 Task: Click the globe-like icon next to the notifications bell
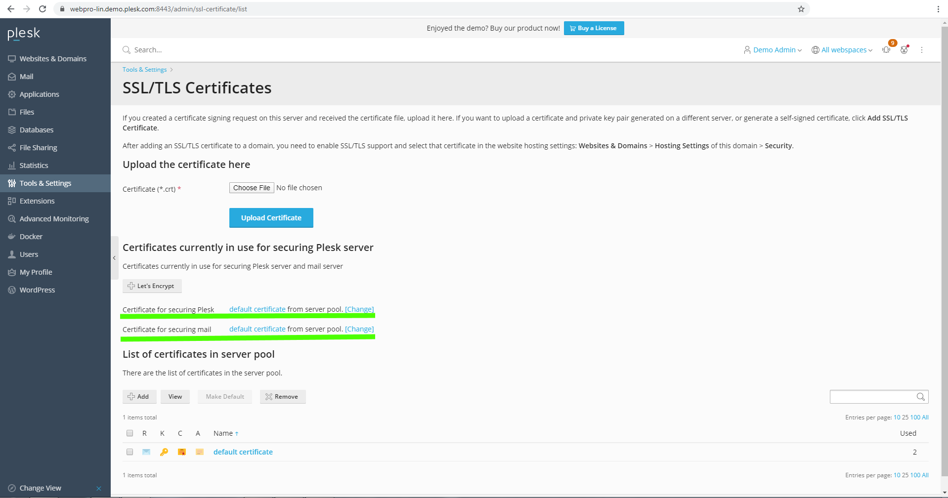904,50
